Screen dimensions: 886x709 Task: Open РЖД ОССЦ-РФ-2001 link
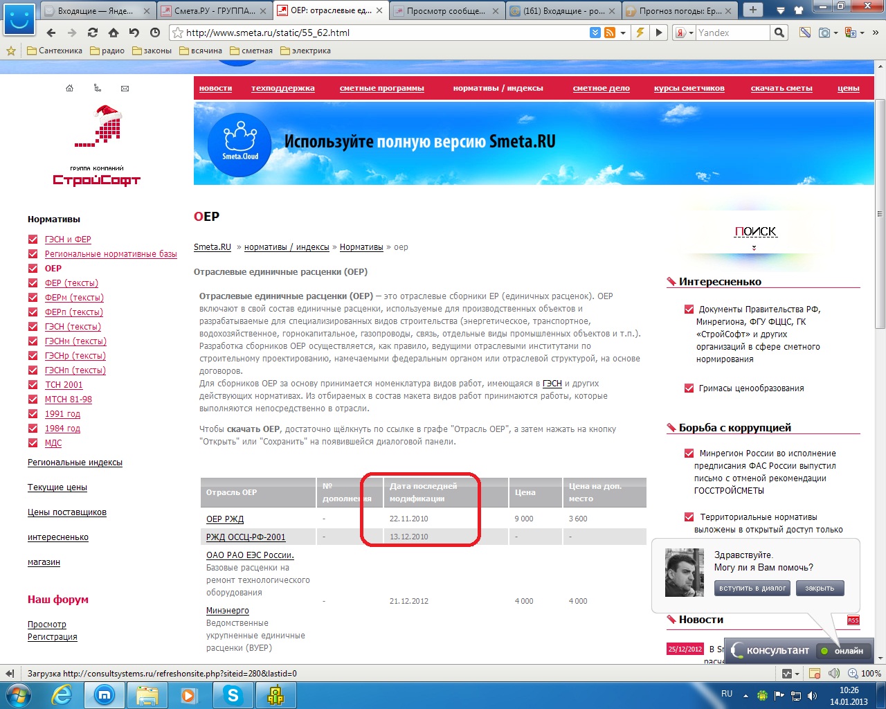(x=246, y=537)
